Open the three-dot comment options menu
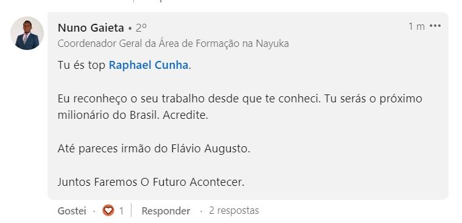 [435, 26]
